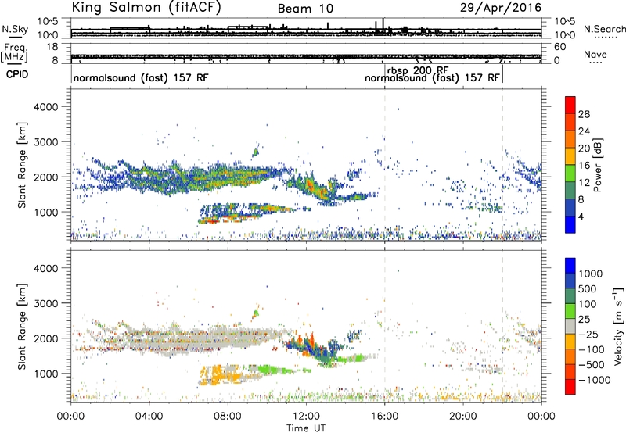Pick the red bottom segment of the Velocity color bar
Viewport: 626px width, 433px height.
(570, 387)
